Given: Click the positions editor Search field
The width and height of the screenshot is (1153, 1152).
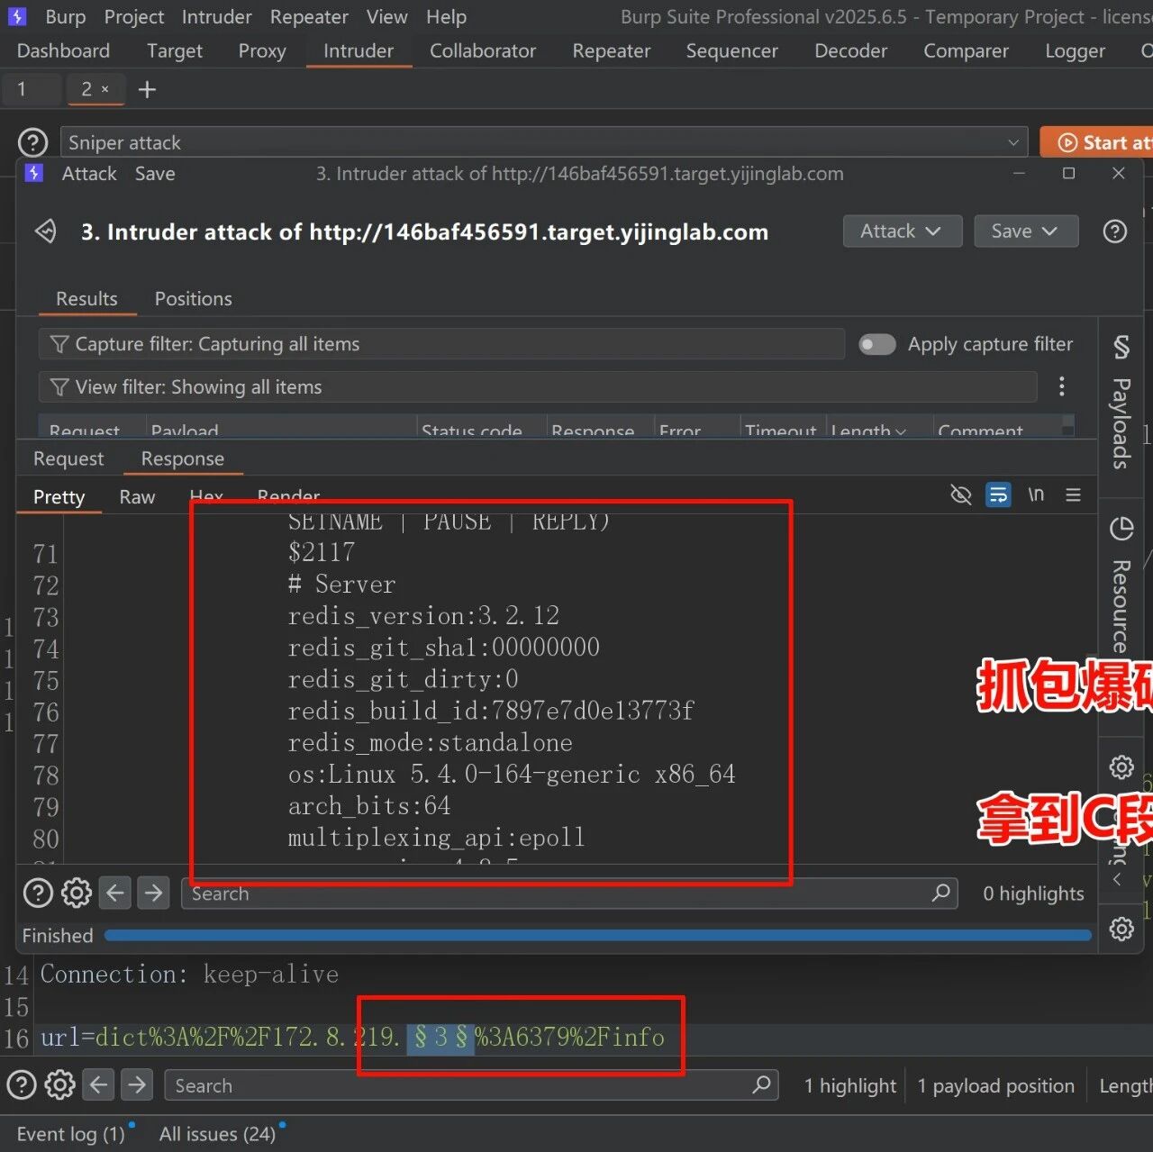Looking at the screenshot, I should (471, 1085).
